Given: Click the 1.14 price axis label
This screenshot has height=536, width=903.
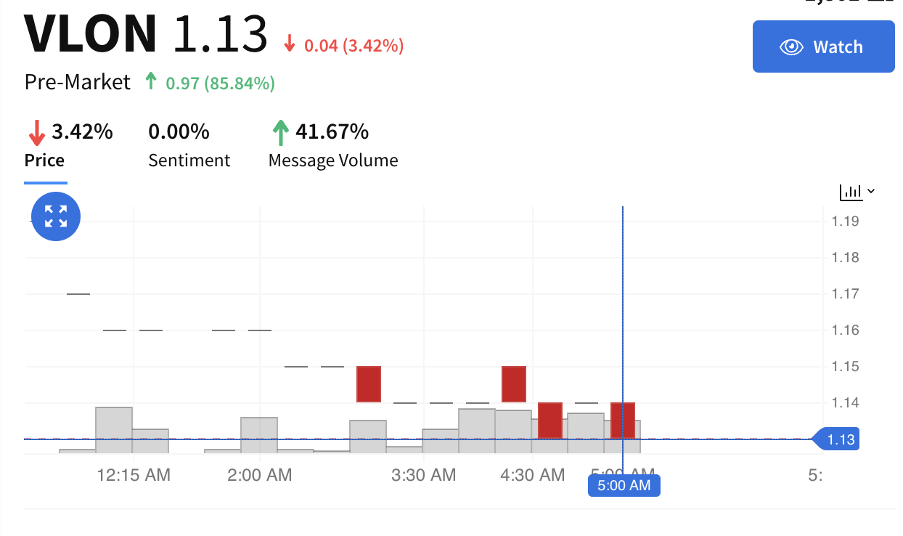Looking at the screenshot, I should 845,402.
